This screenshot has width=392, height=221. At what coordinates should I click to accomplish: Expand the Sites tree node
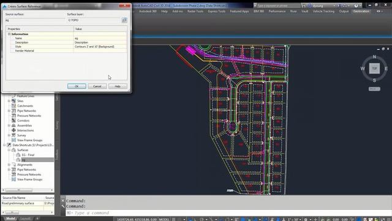point(9,101)
